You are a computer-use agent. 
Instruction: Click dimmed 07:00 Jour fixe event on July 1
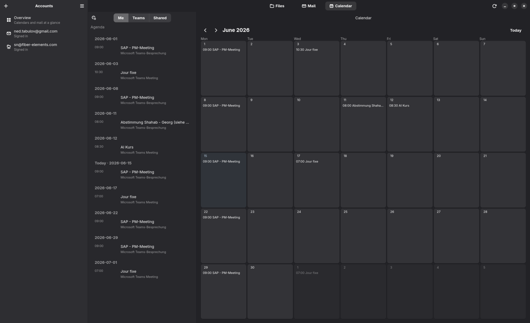point(307,273)
